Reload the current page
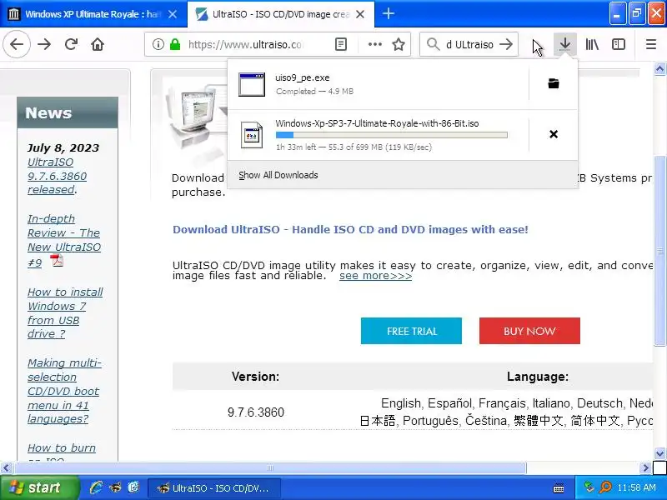Screen dimensions: 667x500 point(71,44)
